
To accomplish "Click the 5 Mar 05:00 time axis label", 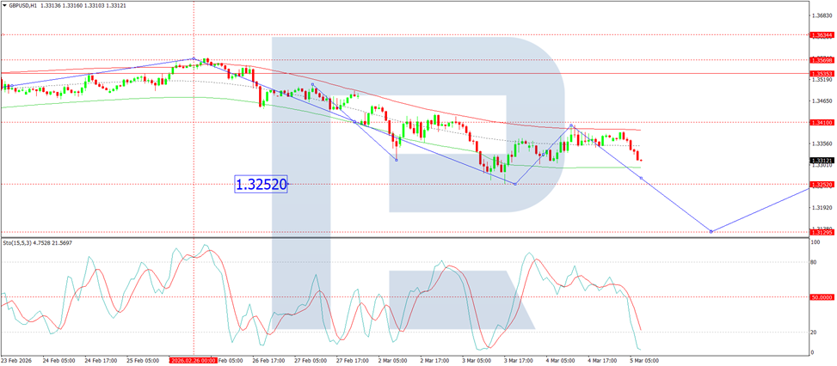I will pyautogui.click(x=644, y=361).
